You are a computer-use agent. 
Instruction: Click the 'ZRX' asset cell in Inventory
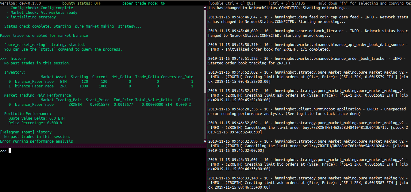click(63, 86)
